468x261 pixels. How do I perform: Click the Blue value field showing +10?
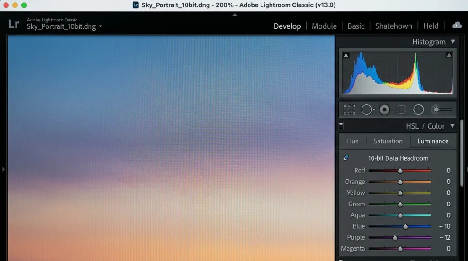coord(444,226)
